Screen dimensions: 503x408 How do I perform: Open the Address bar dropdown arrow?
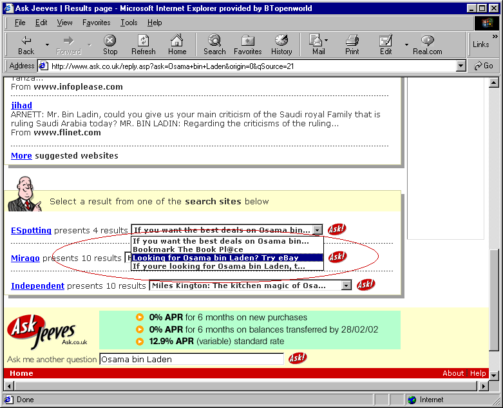point(460,66)
